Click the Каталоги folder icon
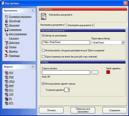Screen dimensions: 129x116 [7, 38]
